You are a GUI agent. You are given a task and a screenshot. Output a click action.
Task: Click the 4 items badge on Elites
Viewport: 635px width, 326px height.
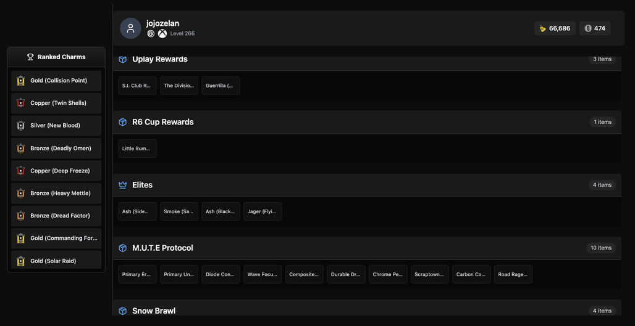602,185
